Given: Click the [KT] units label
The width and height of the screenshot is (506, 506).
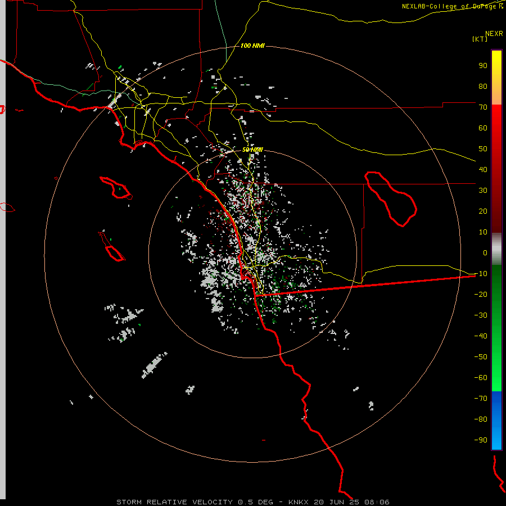Looking at the screenshot, I should (480, 39).
